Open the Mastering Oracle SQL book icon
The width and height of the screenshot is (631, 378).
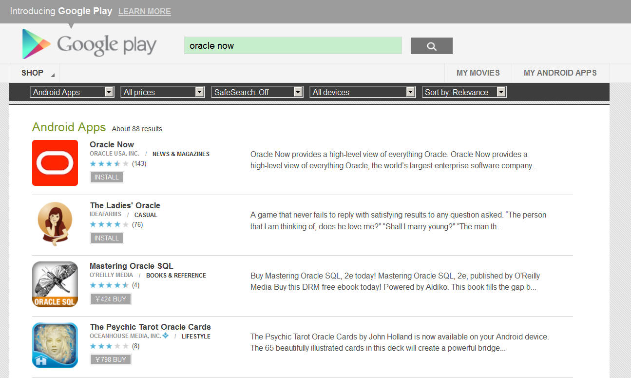(x=55, y=284)
